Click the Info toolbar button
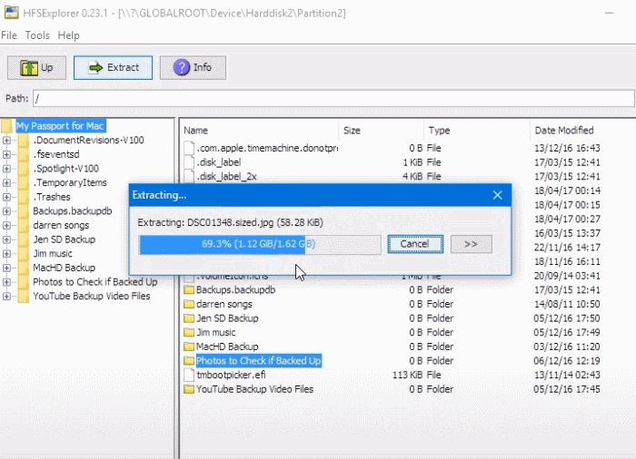This screenshot has height=459, width=636. 193,68
